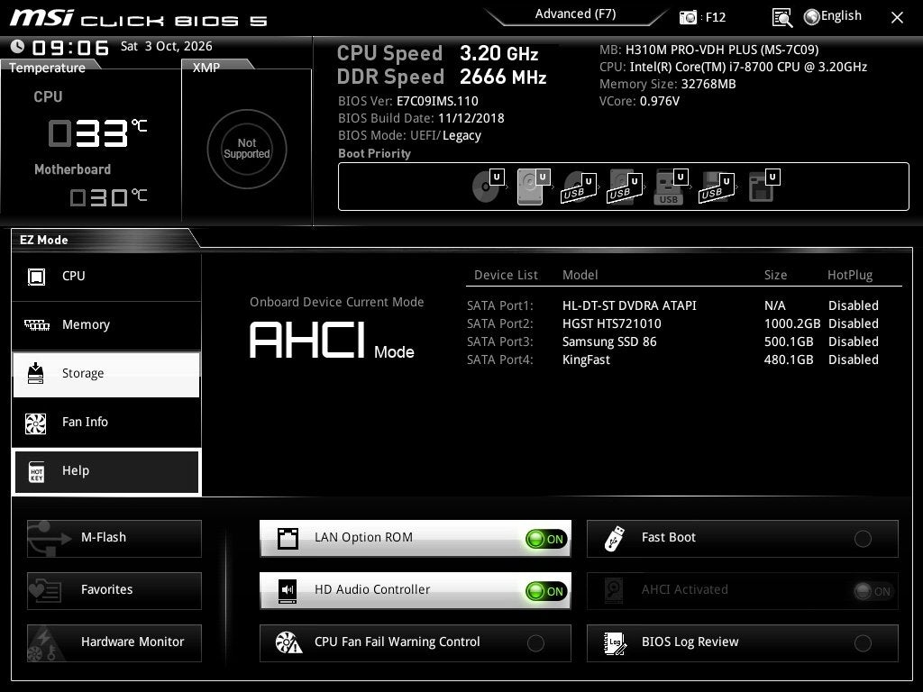The width and height of the screenshot is (923, 692).
Task: Click the 480.1GB size value
Action: coord(789,360)
